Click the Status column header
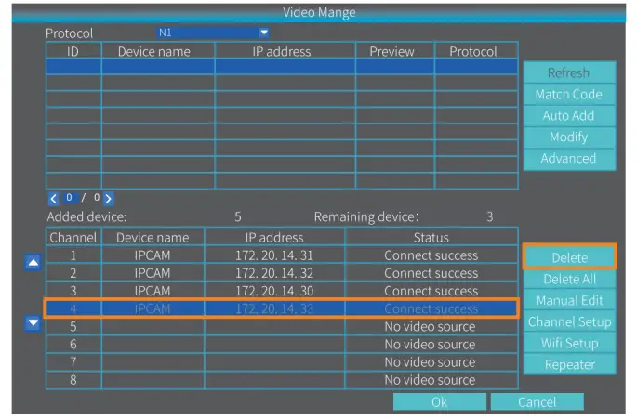637x419 pixels. tap(431, 237)
